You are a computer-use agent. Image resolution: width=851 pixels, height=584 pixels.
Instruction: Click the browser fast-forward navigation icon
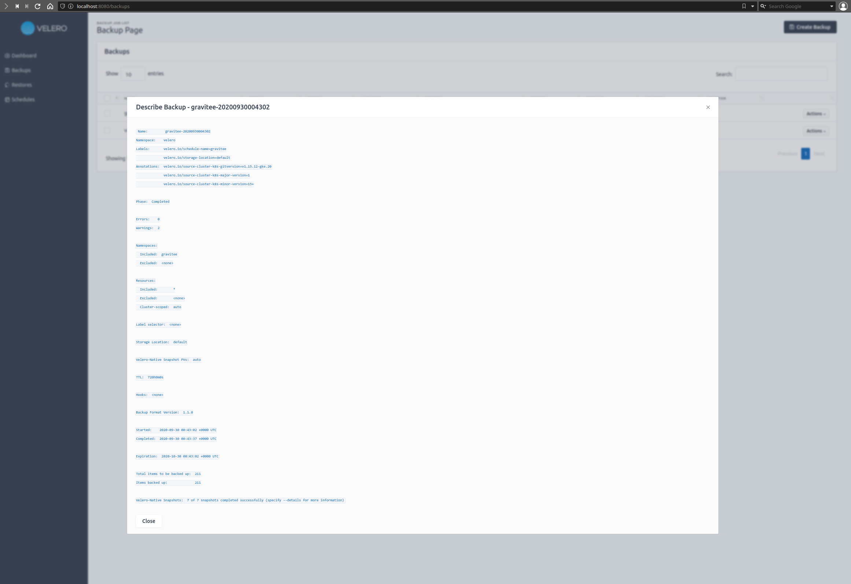pos(26,6)
